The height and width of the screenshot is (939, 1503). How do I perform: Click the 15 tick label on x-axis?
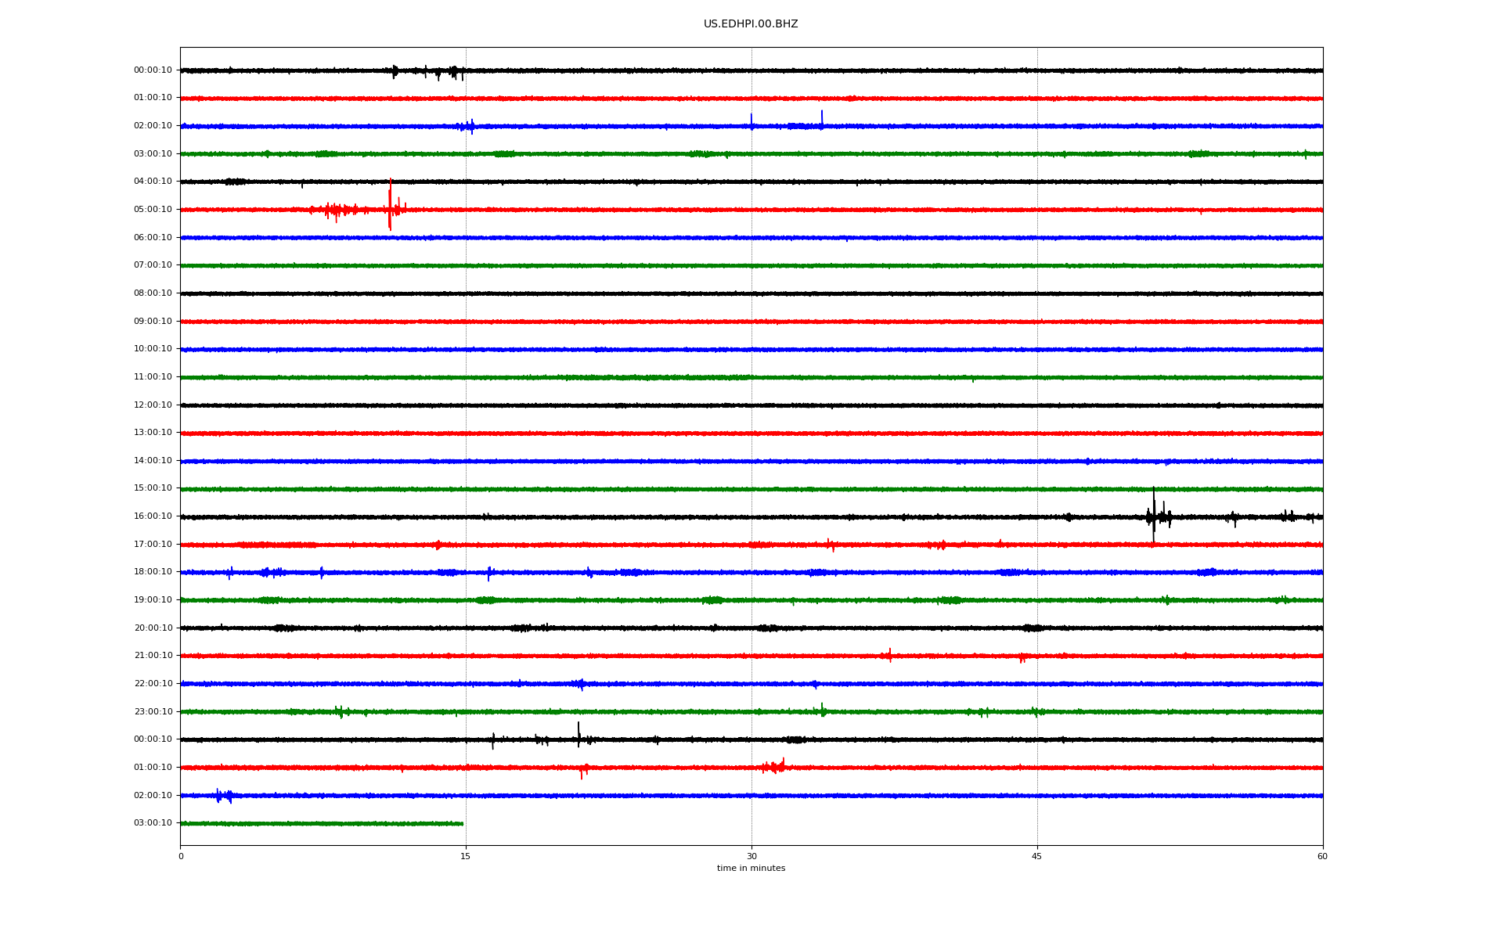(466, 856)
